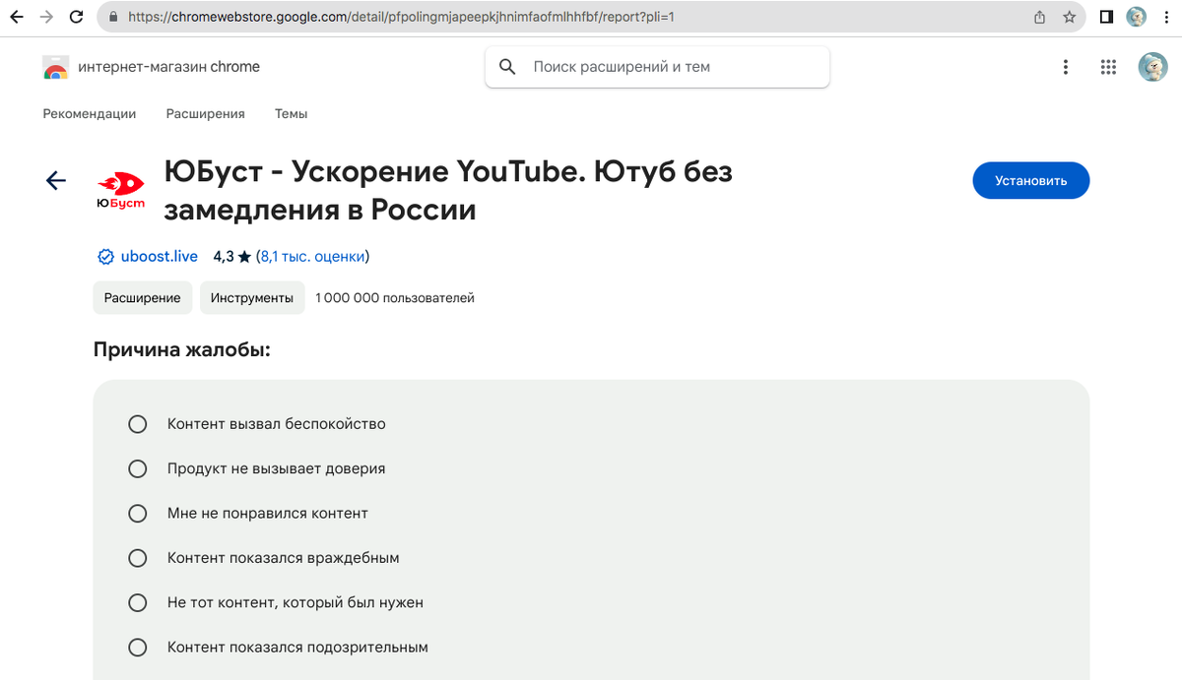Open the Рекомендации tab
Screen dimensions: 1182x680
[90, 114]
